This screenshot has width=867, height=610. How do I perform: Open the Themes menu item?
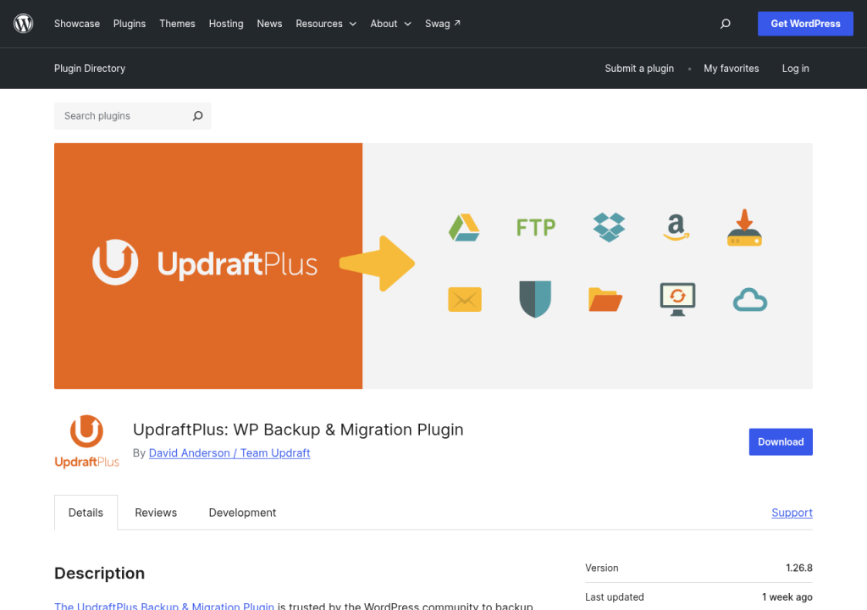click(x=177, y=24)
